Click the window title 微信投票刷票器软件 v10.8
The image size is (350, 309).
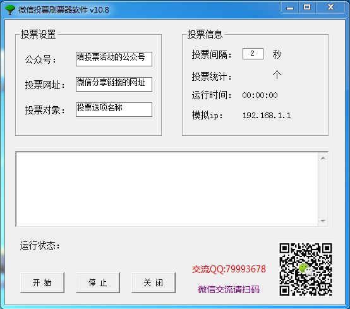64,10
